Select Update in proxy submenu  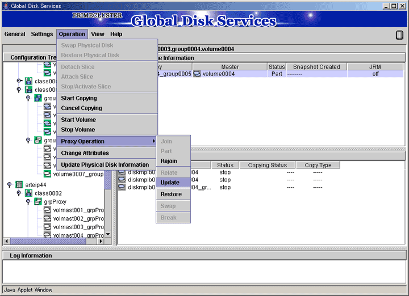pos(173,183)
